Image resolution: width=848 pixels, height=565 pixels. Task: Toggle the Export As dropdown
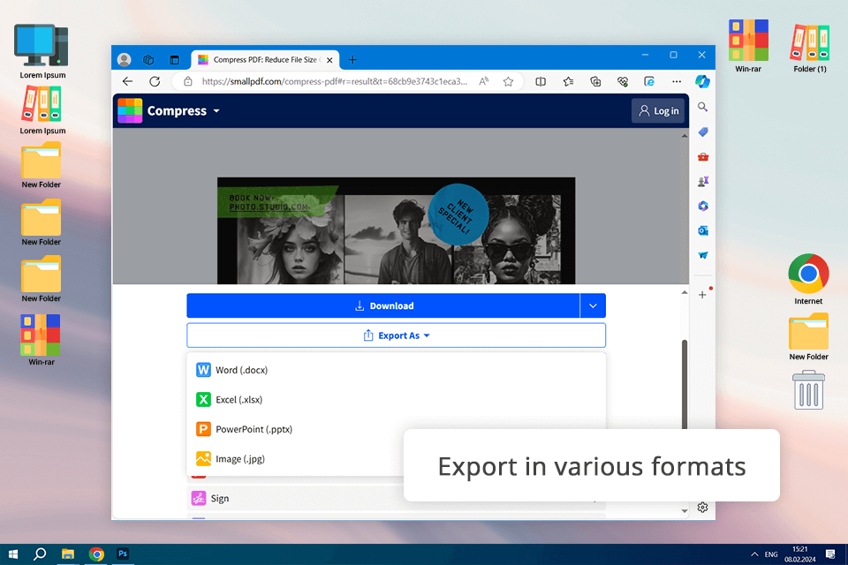[396, 335]
